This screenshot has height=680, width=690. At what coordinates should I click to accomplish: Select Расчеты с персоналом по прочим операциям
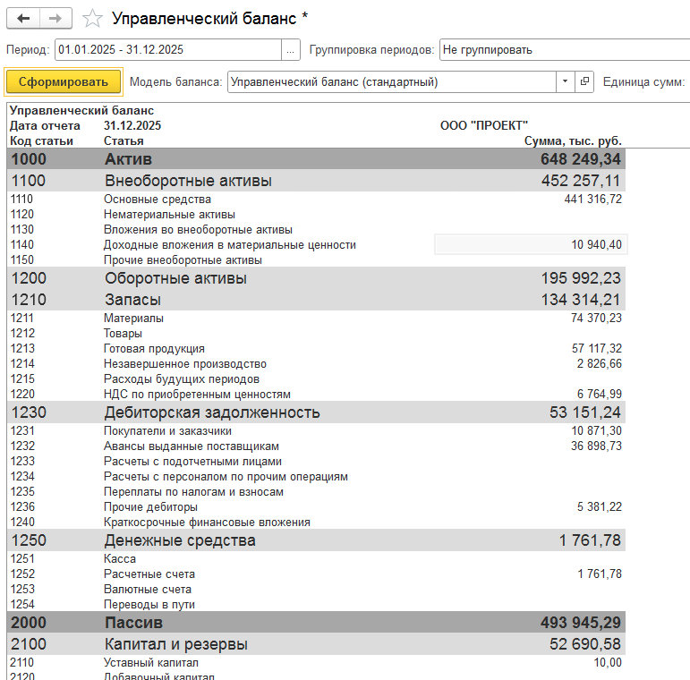(316, 476)
